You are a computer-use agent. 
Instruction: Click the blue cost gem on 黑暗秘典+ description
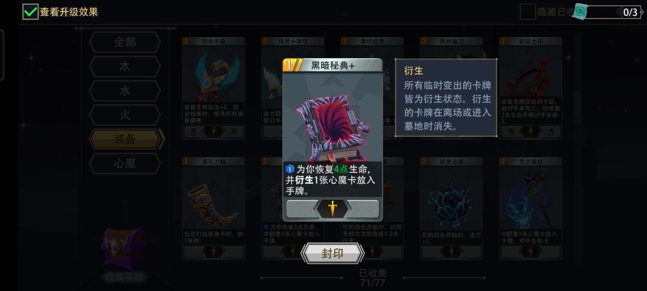click(x=289, y=169)
